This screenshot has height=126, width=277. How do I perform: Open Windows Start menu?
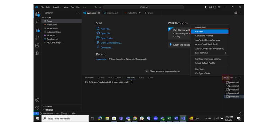[37, 119]
